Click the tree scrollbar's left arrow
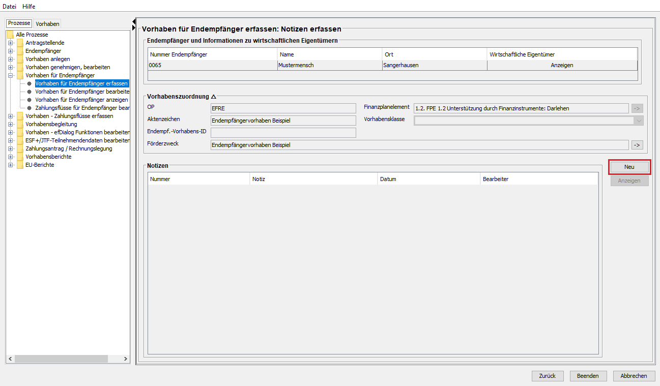Screen dimensions: 660x386 pyautogui.click(x=11, y=359)
